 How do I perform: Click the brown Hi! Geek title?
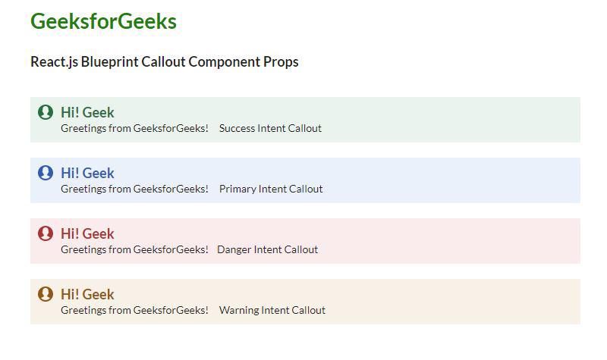point(87,294)
